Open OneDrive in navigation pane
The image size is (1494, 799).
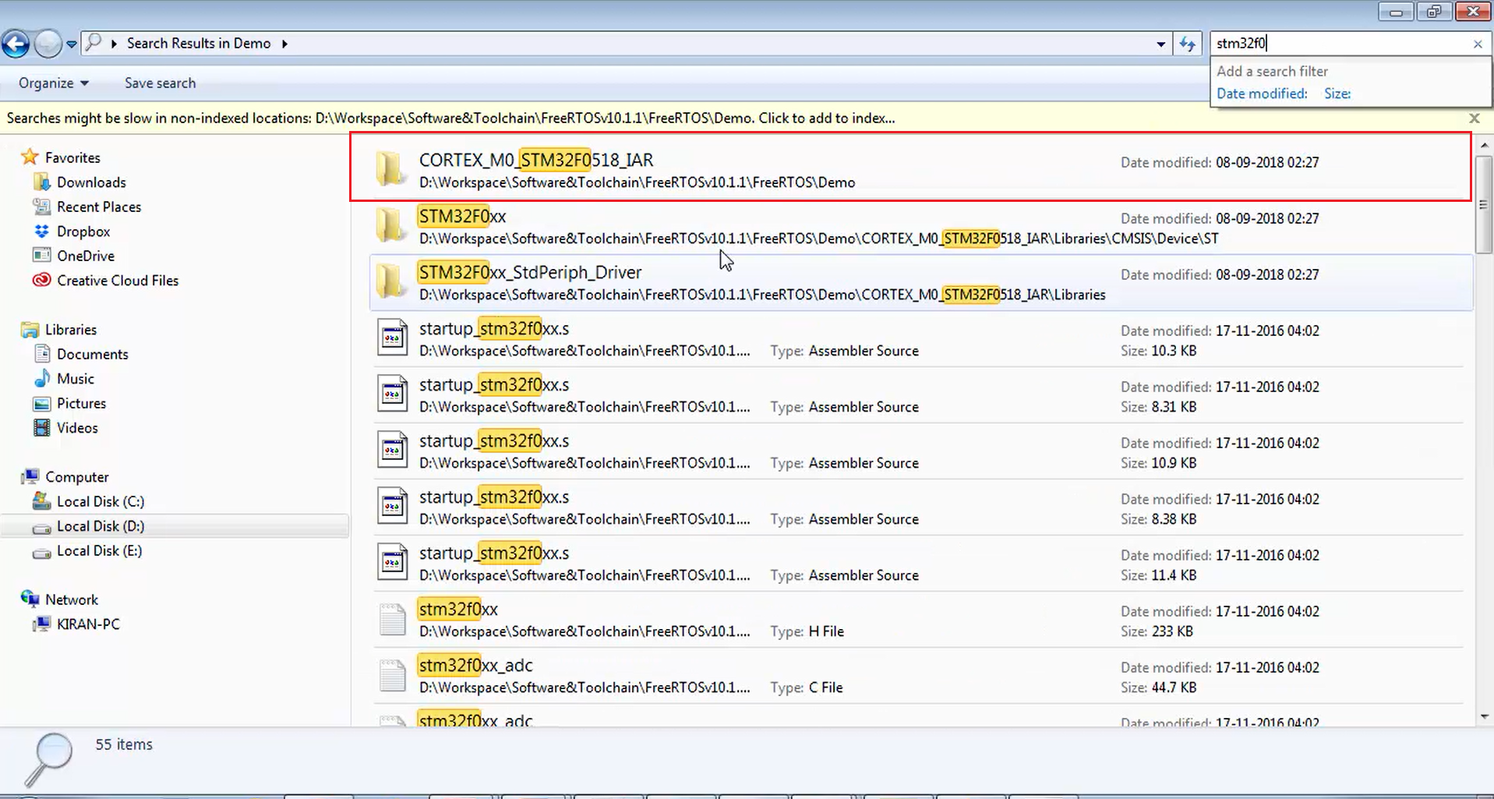(86, 256)
